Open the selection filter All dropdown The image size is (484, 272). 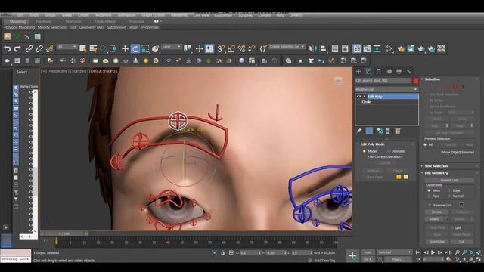pos(67,47)
